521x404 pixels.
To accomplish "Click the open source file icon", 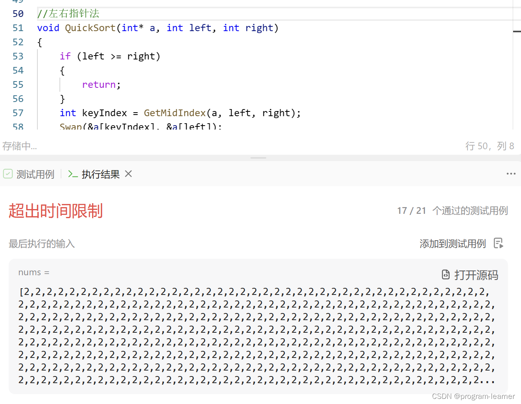I will click(x=446, y=274).
